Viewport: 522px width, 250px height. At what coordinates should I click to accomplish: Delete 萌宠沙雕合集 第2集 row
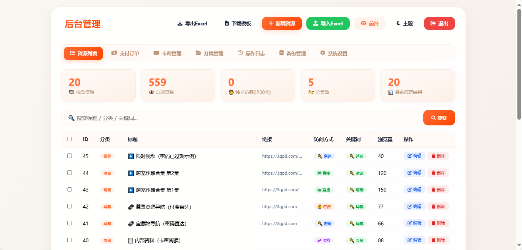pyautogui.click(x=438, y=173)
